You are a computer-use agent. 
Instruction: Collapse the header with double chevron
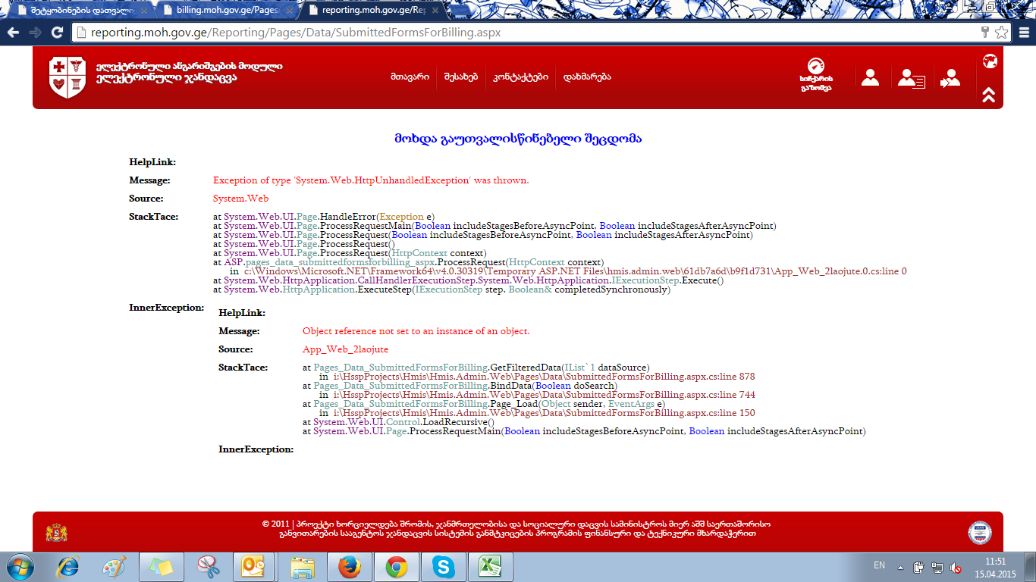(x=989, y=95)
